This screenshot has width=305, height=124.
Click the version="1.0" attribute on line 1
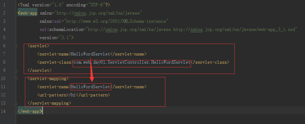click(48, 5)
